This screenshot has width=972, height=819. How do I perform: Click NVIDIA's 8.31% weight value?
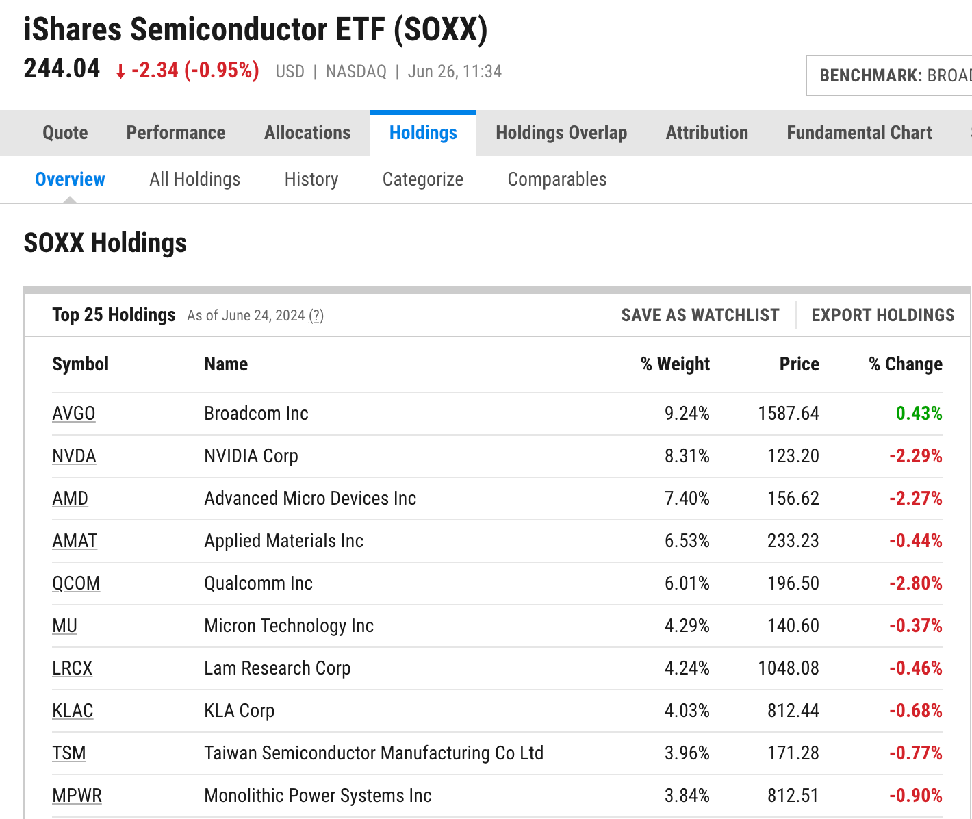click(x=687, y=456)
